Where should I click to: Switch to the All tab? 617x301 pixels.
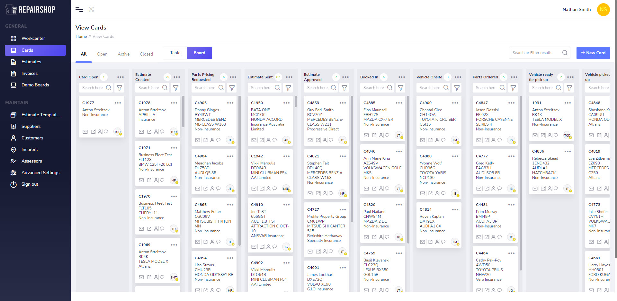[84, 54]
